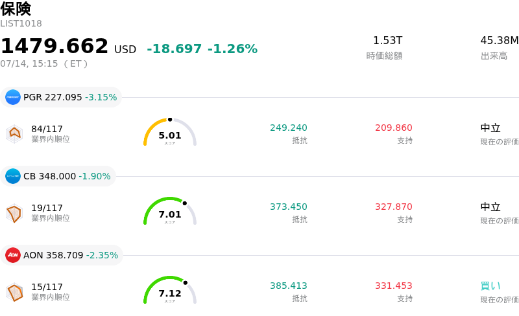This screenshot has width=519, height=316.
Task: Click the 買い rating in AON row
Action: (x=490, y=286)
